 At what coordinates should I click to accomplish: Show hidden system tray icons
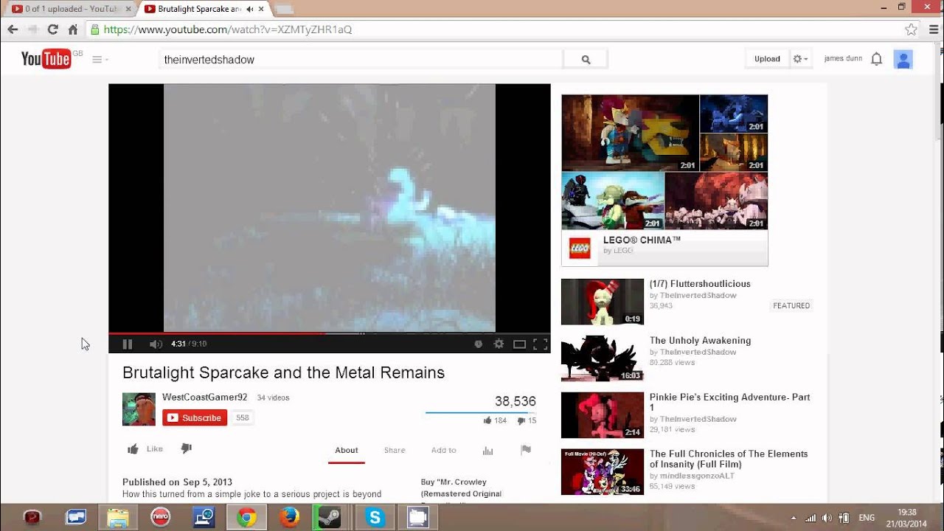793,518
